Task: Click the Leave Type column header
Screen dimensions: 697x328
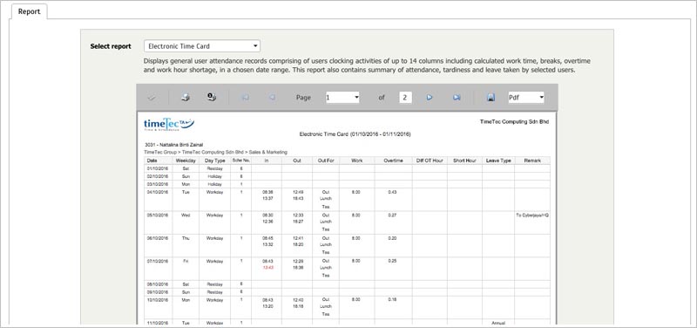Action: (x=498, y=161)
